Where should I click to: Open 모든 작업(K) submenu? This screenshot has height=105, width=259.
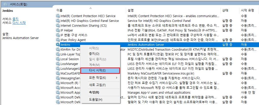(100, 78)
